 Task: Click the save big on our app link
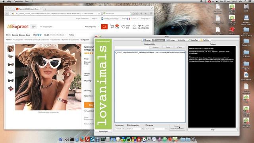(x=110, y=19)
